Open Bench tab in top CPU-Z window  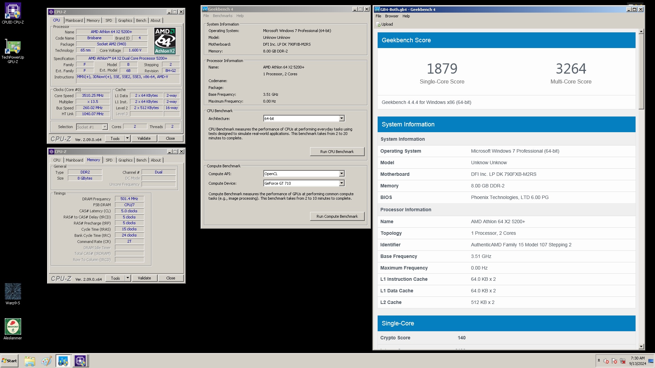click(x=141, y=20)
